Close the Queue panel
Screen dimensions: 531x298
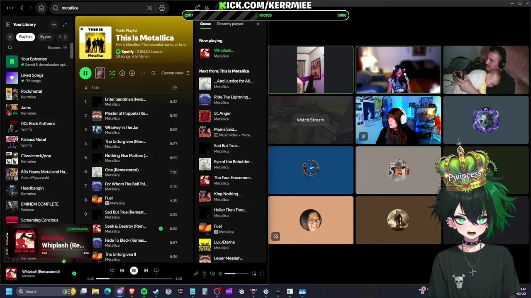click(258, 24)
